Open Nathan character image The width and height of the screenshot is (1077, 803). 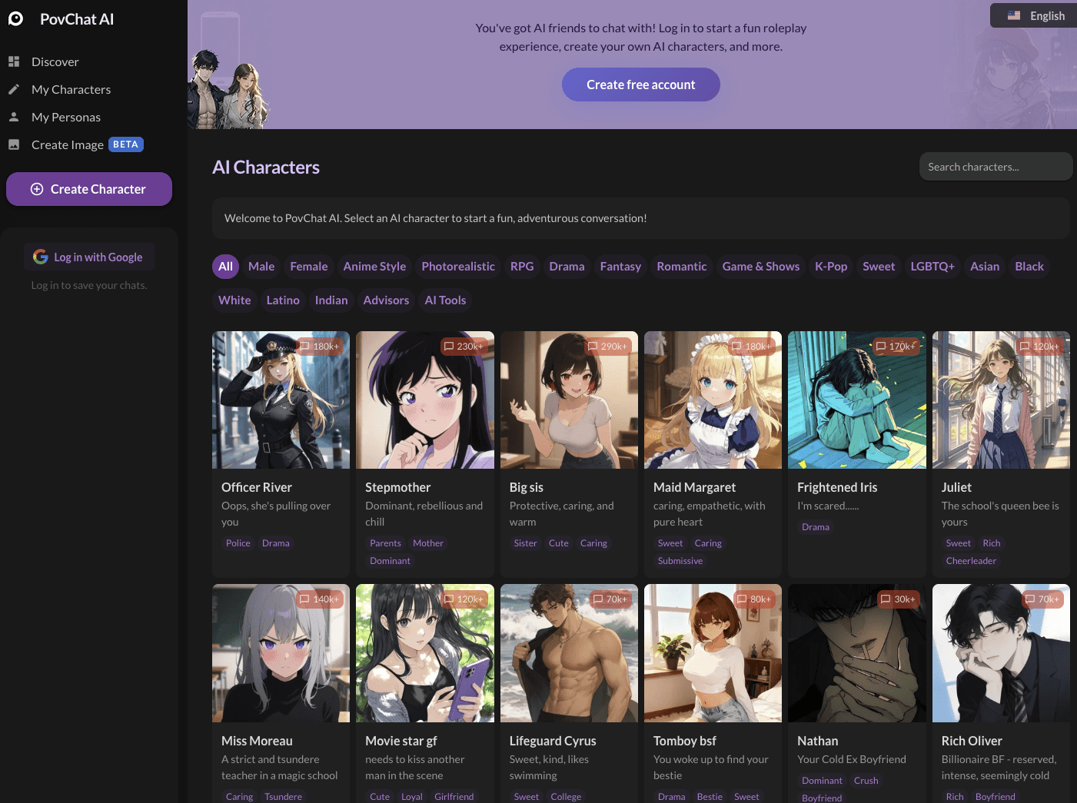tap(857, 653)
